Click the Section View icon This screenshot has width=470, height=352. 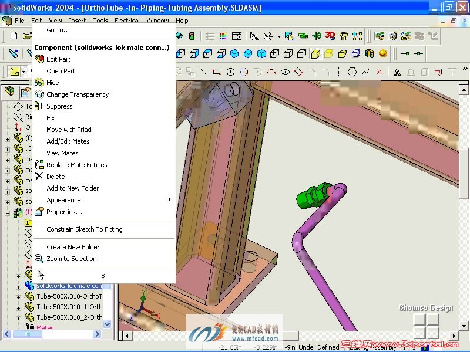coord(370,54)
